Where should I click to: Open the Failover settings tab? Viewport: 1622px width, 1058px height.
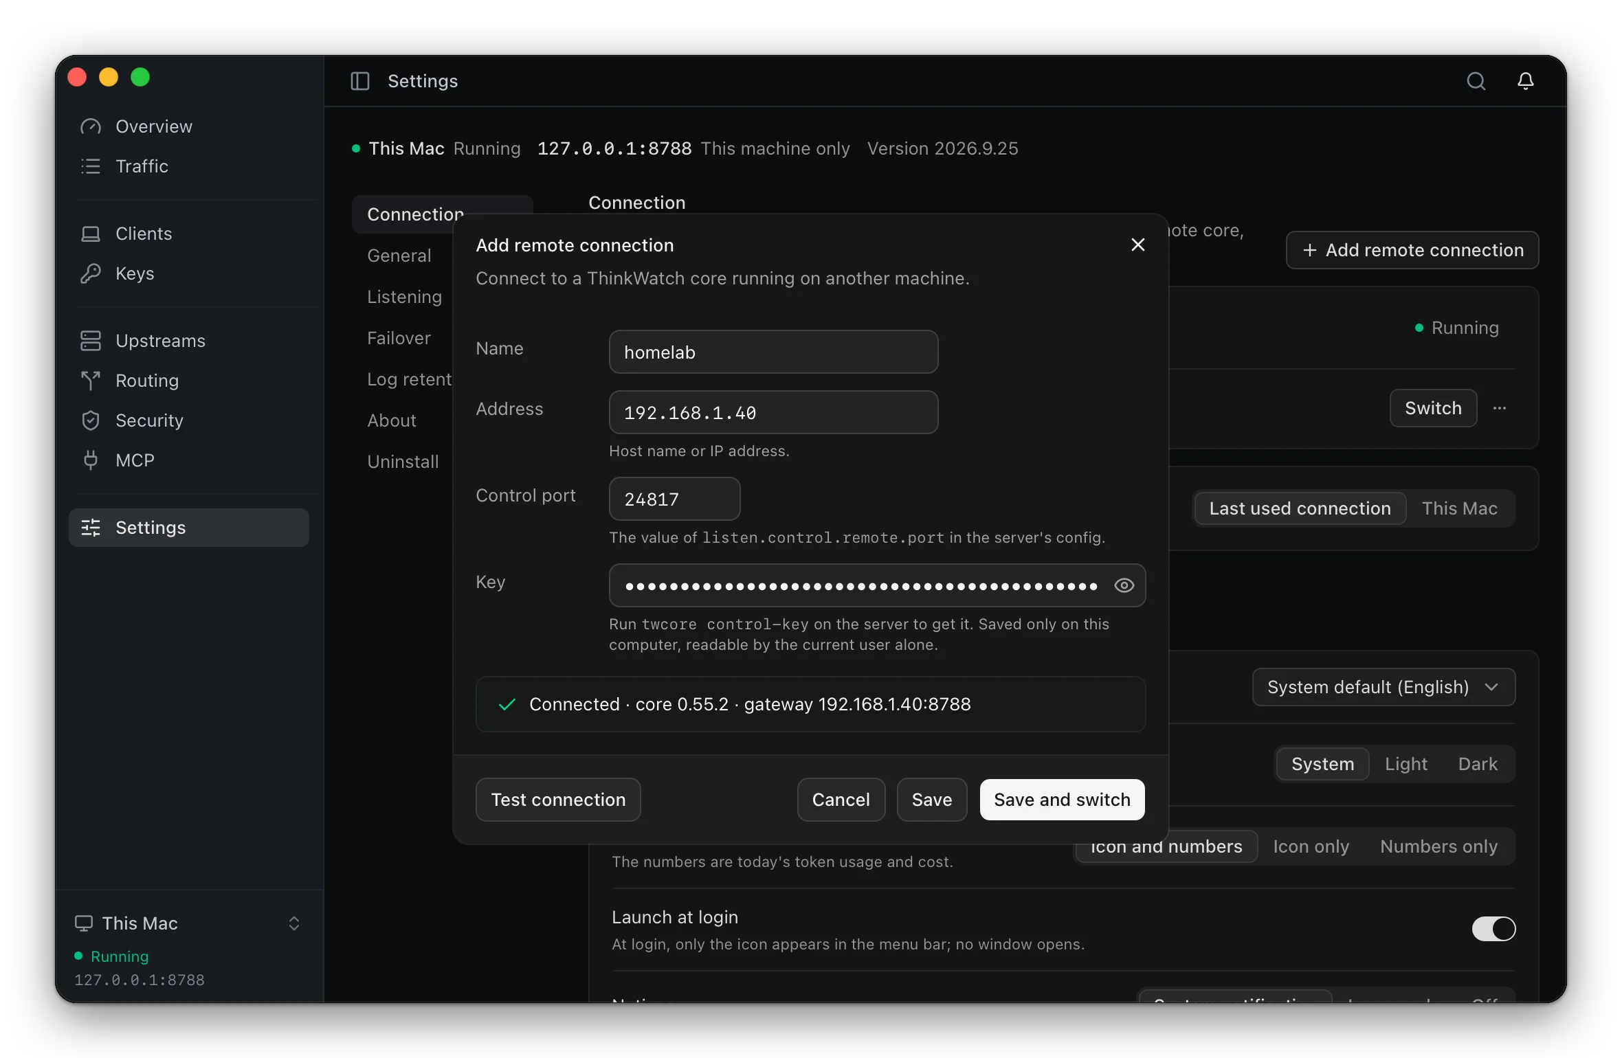coord(399,338)
